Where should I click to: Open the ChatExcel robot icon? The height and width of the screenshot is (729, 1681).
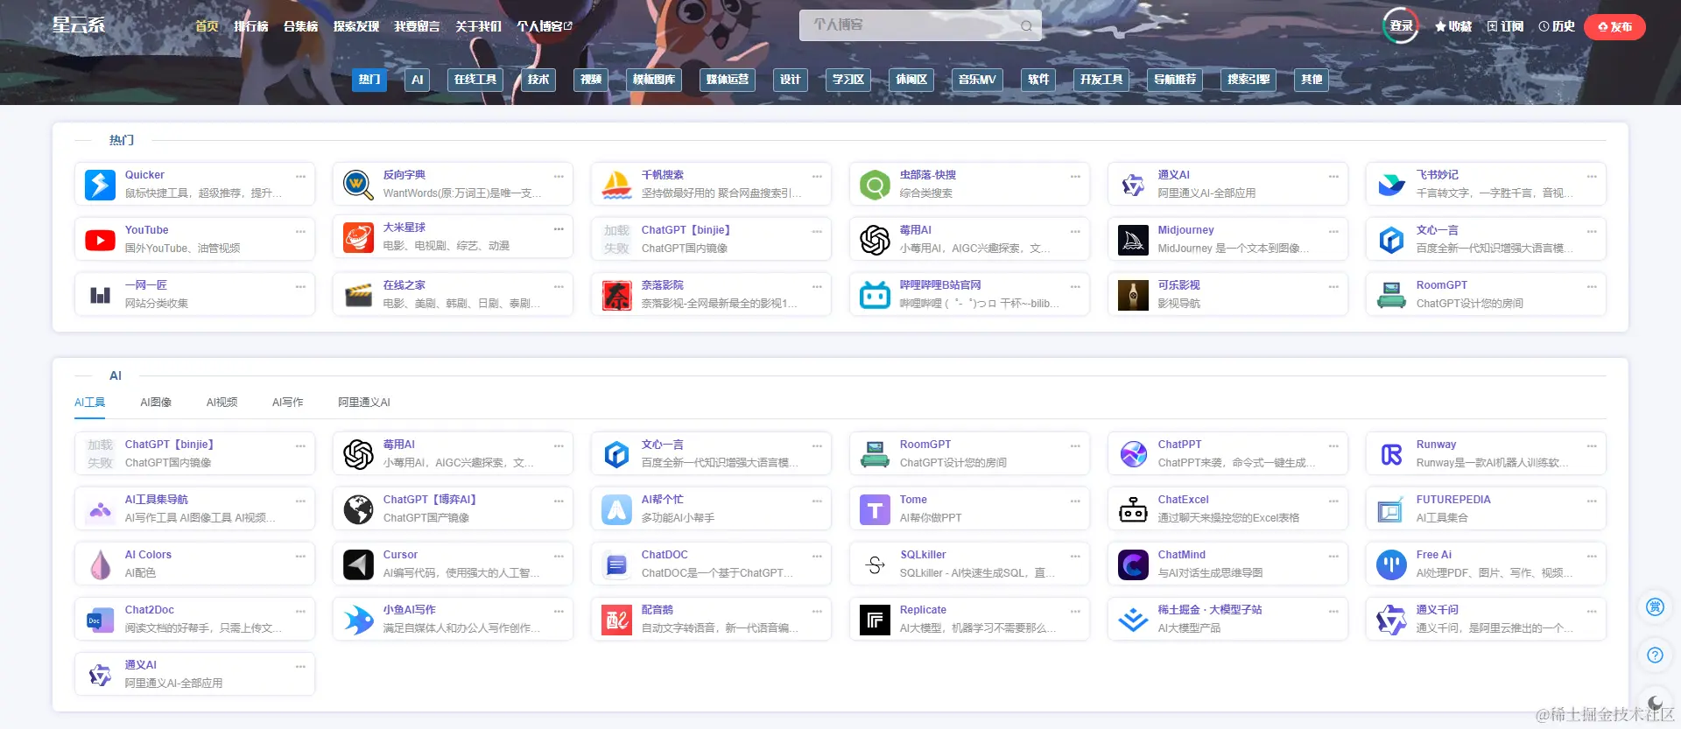pos(1133,509)
